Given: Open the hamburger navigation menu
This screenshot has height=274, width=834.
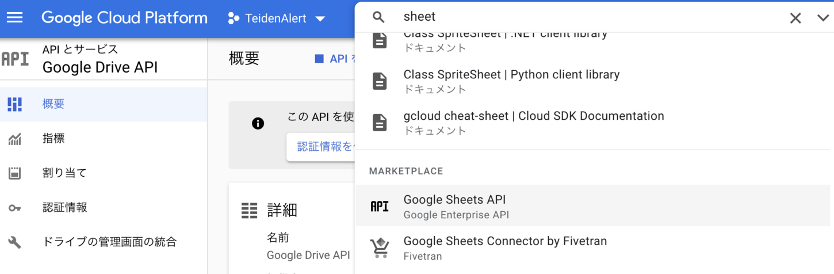Looking at the screenshot, I should (x=14, y=18).
